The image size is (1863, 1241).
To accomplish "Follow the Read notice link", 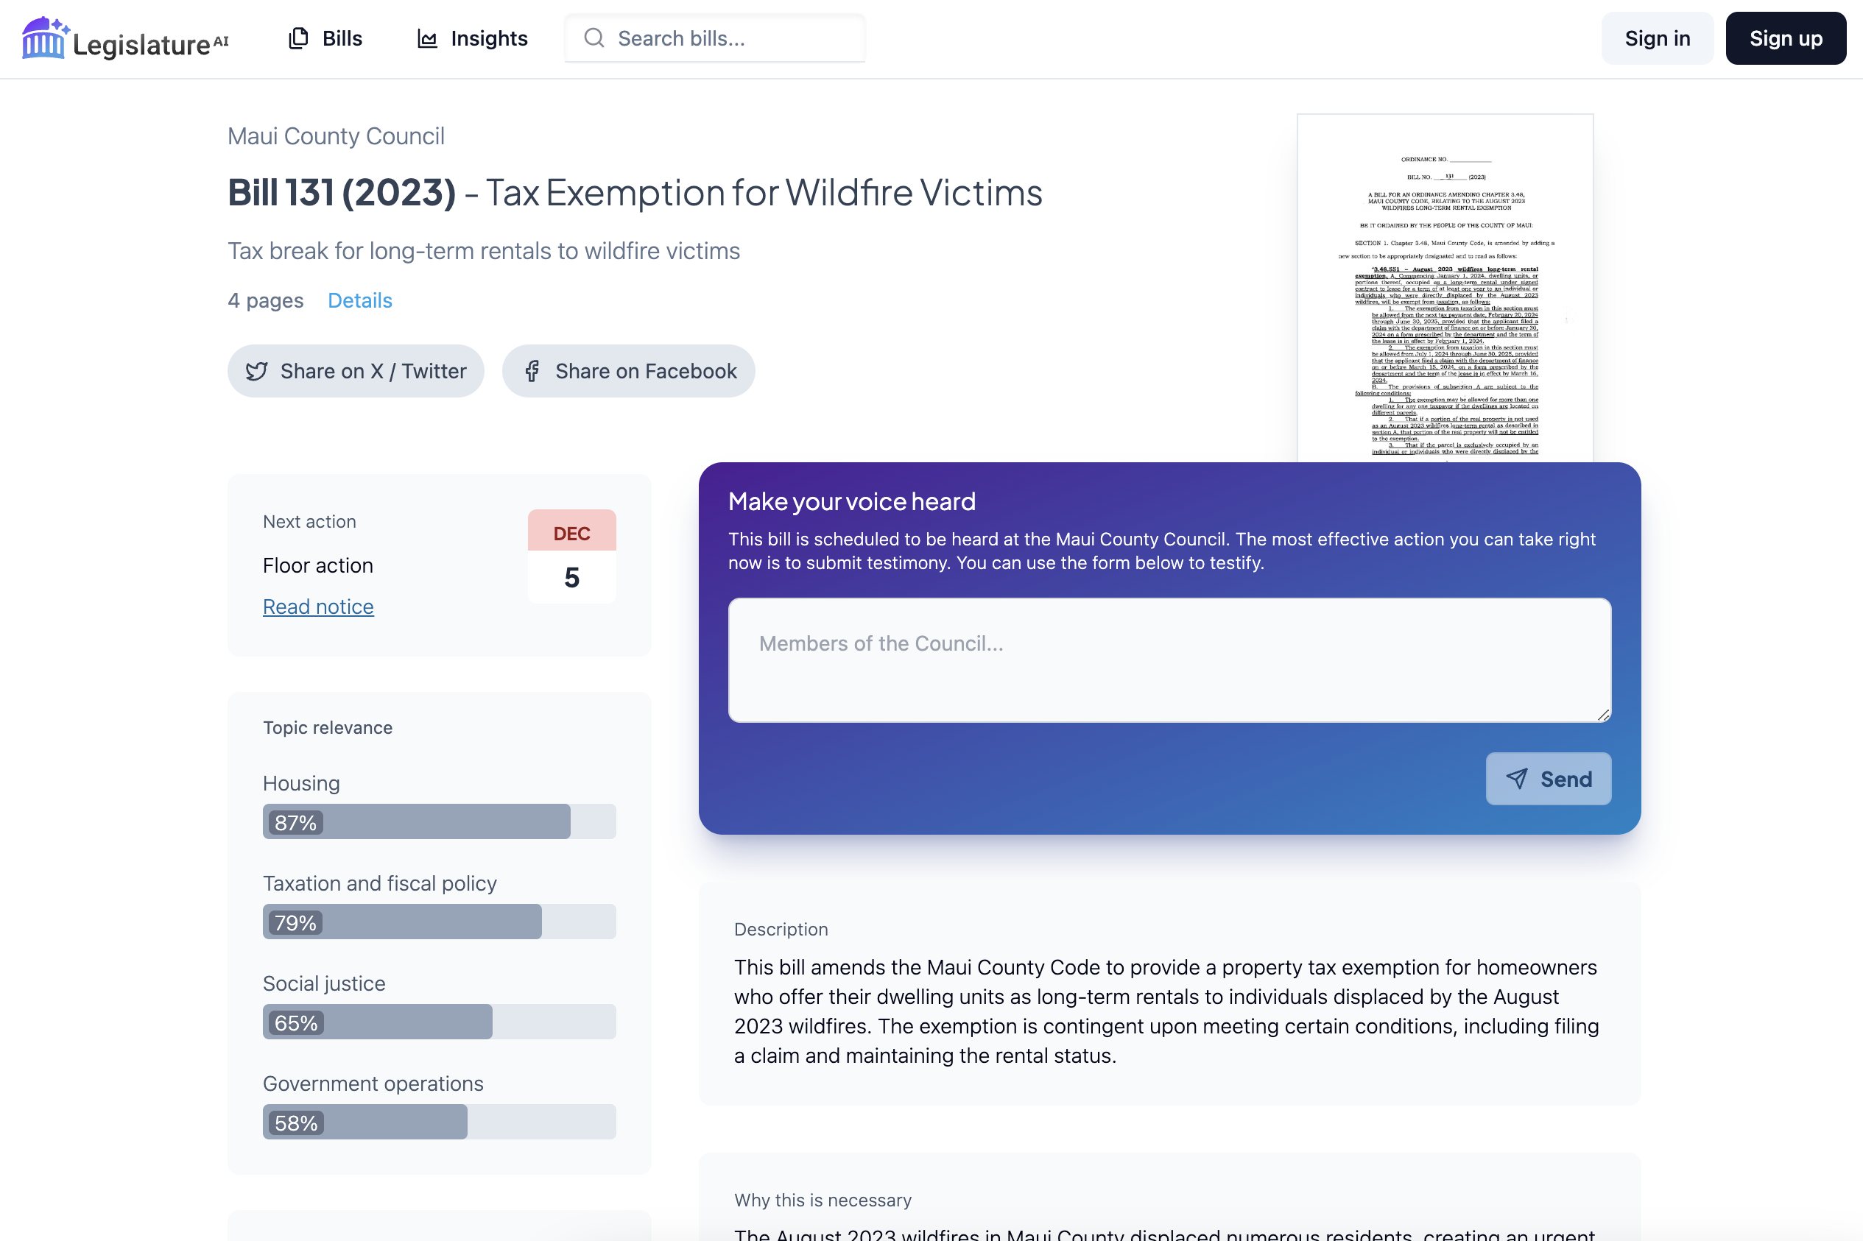I will click(317, 607).
